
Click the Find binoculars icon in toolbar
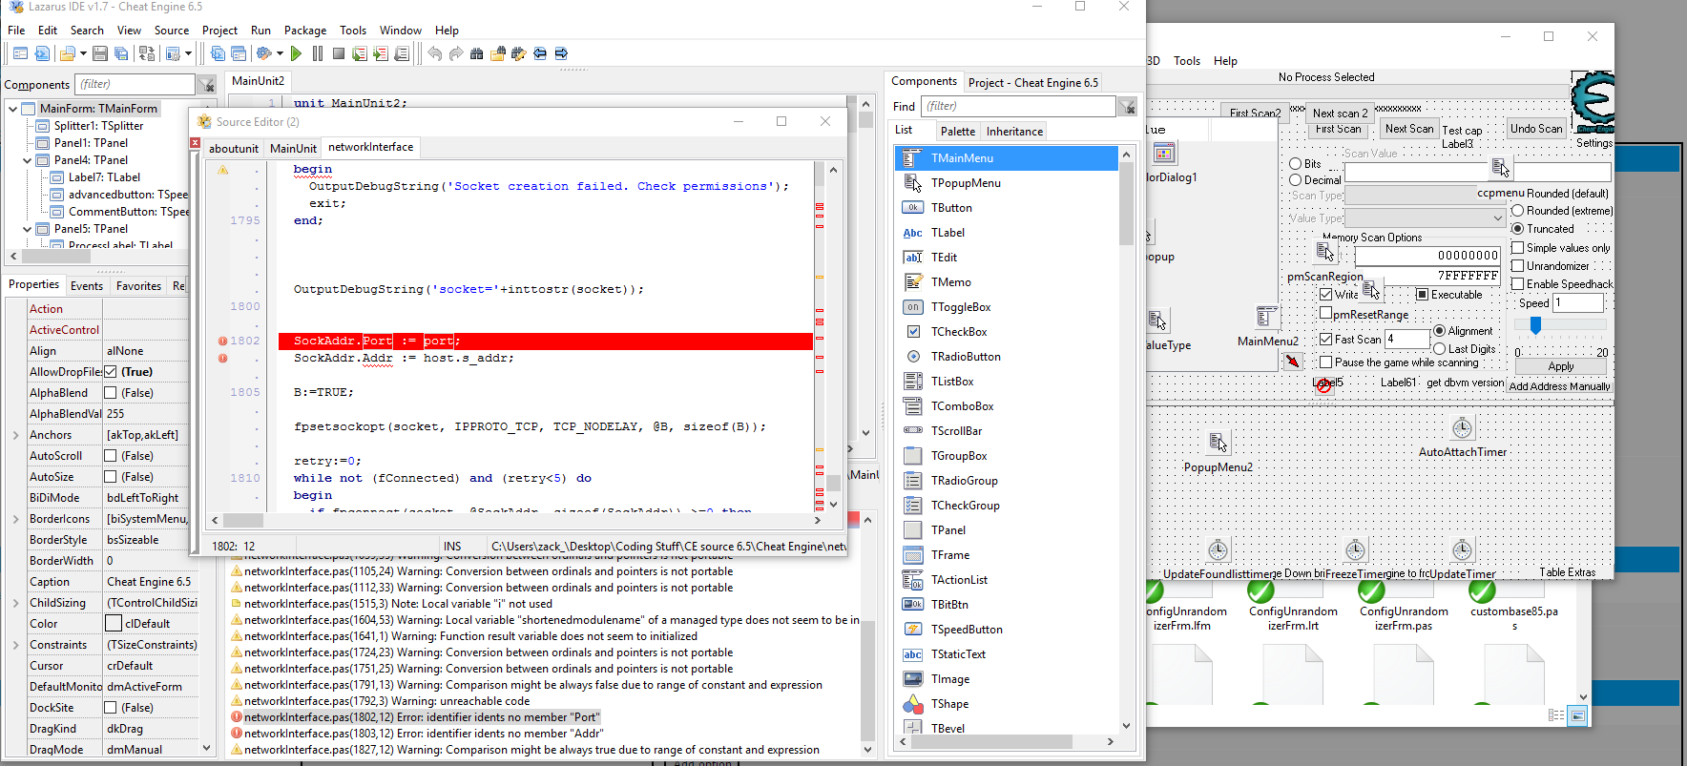(476, 53)
